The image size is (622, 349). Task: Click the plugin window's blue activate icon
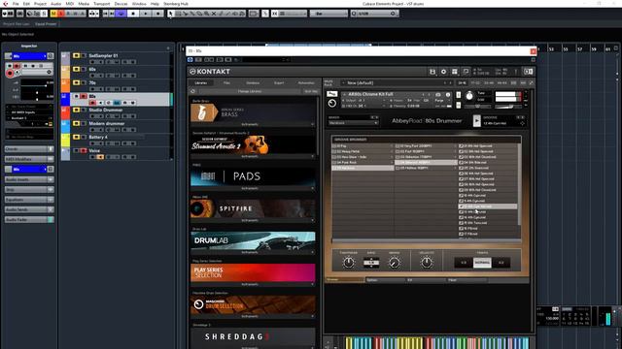pos(190,60)
